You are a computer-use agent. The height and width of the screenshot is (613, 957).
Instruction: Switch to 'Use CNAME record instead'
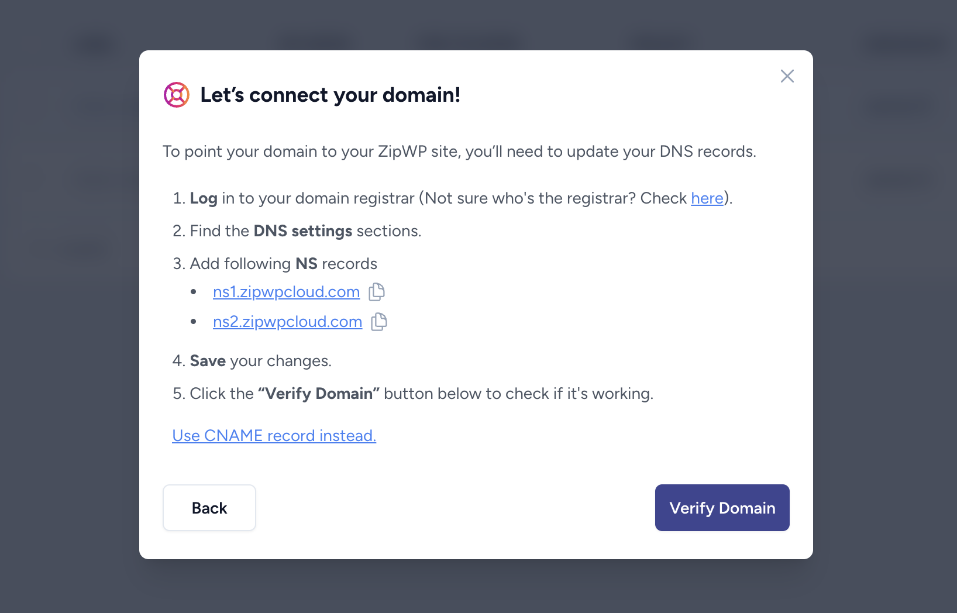(x=274, y=436)
